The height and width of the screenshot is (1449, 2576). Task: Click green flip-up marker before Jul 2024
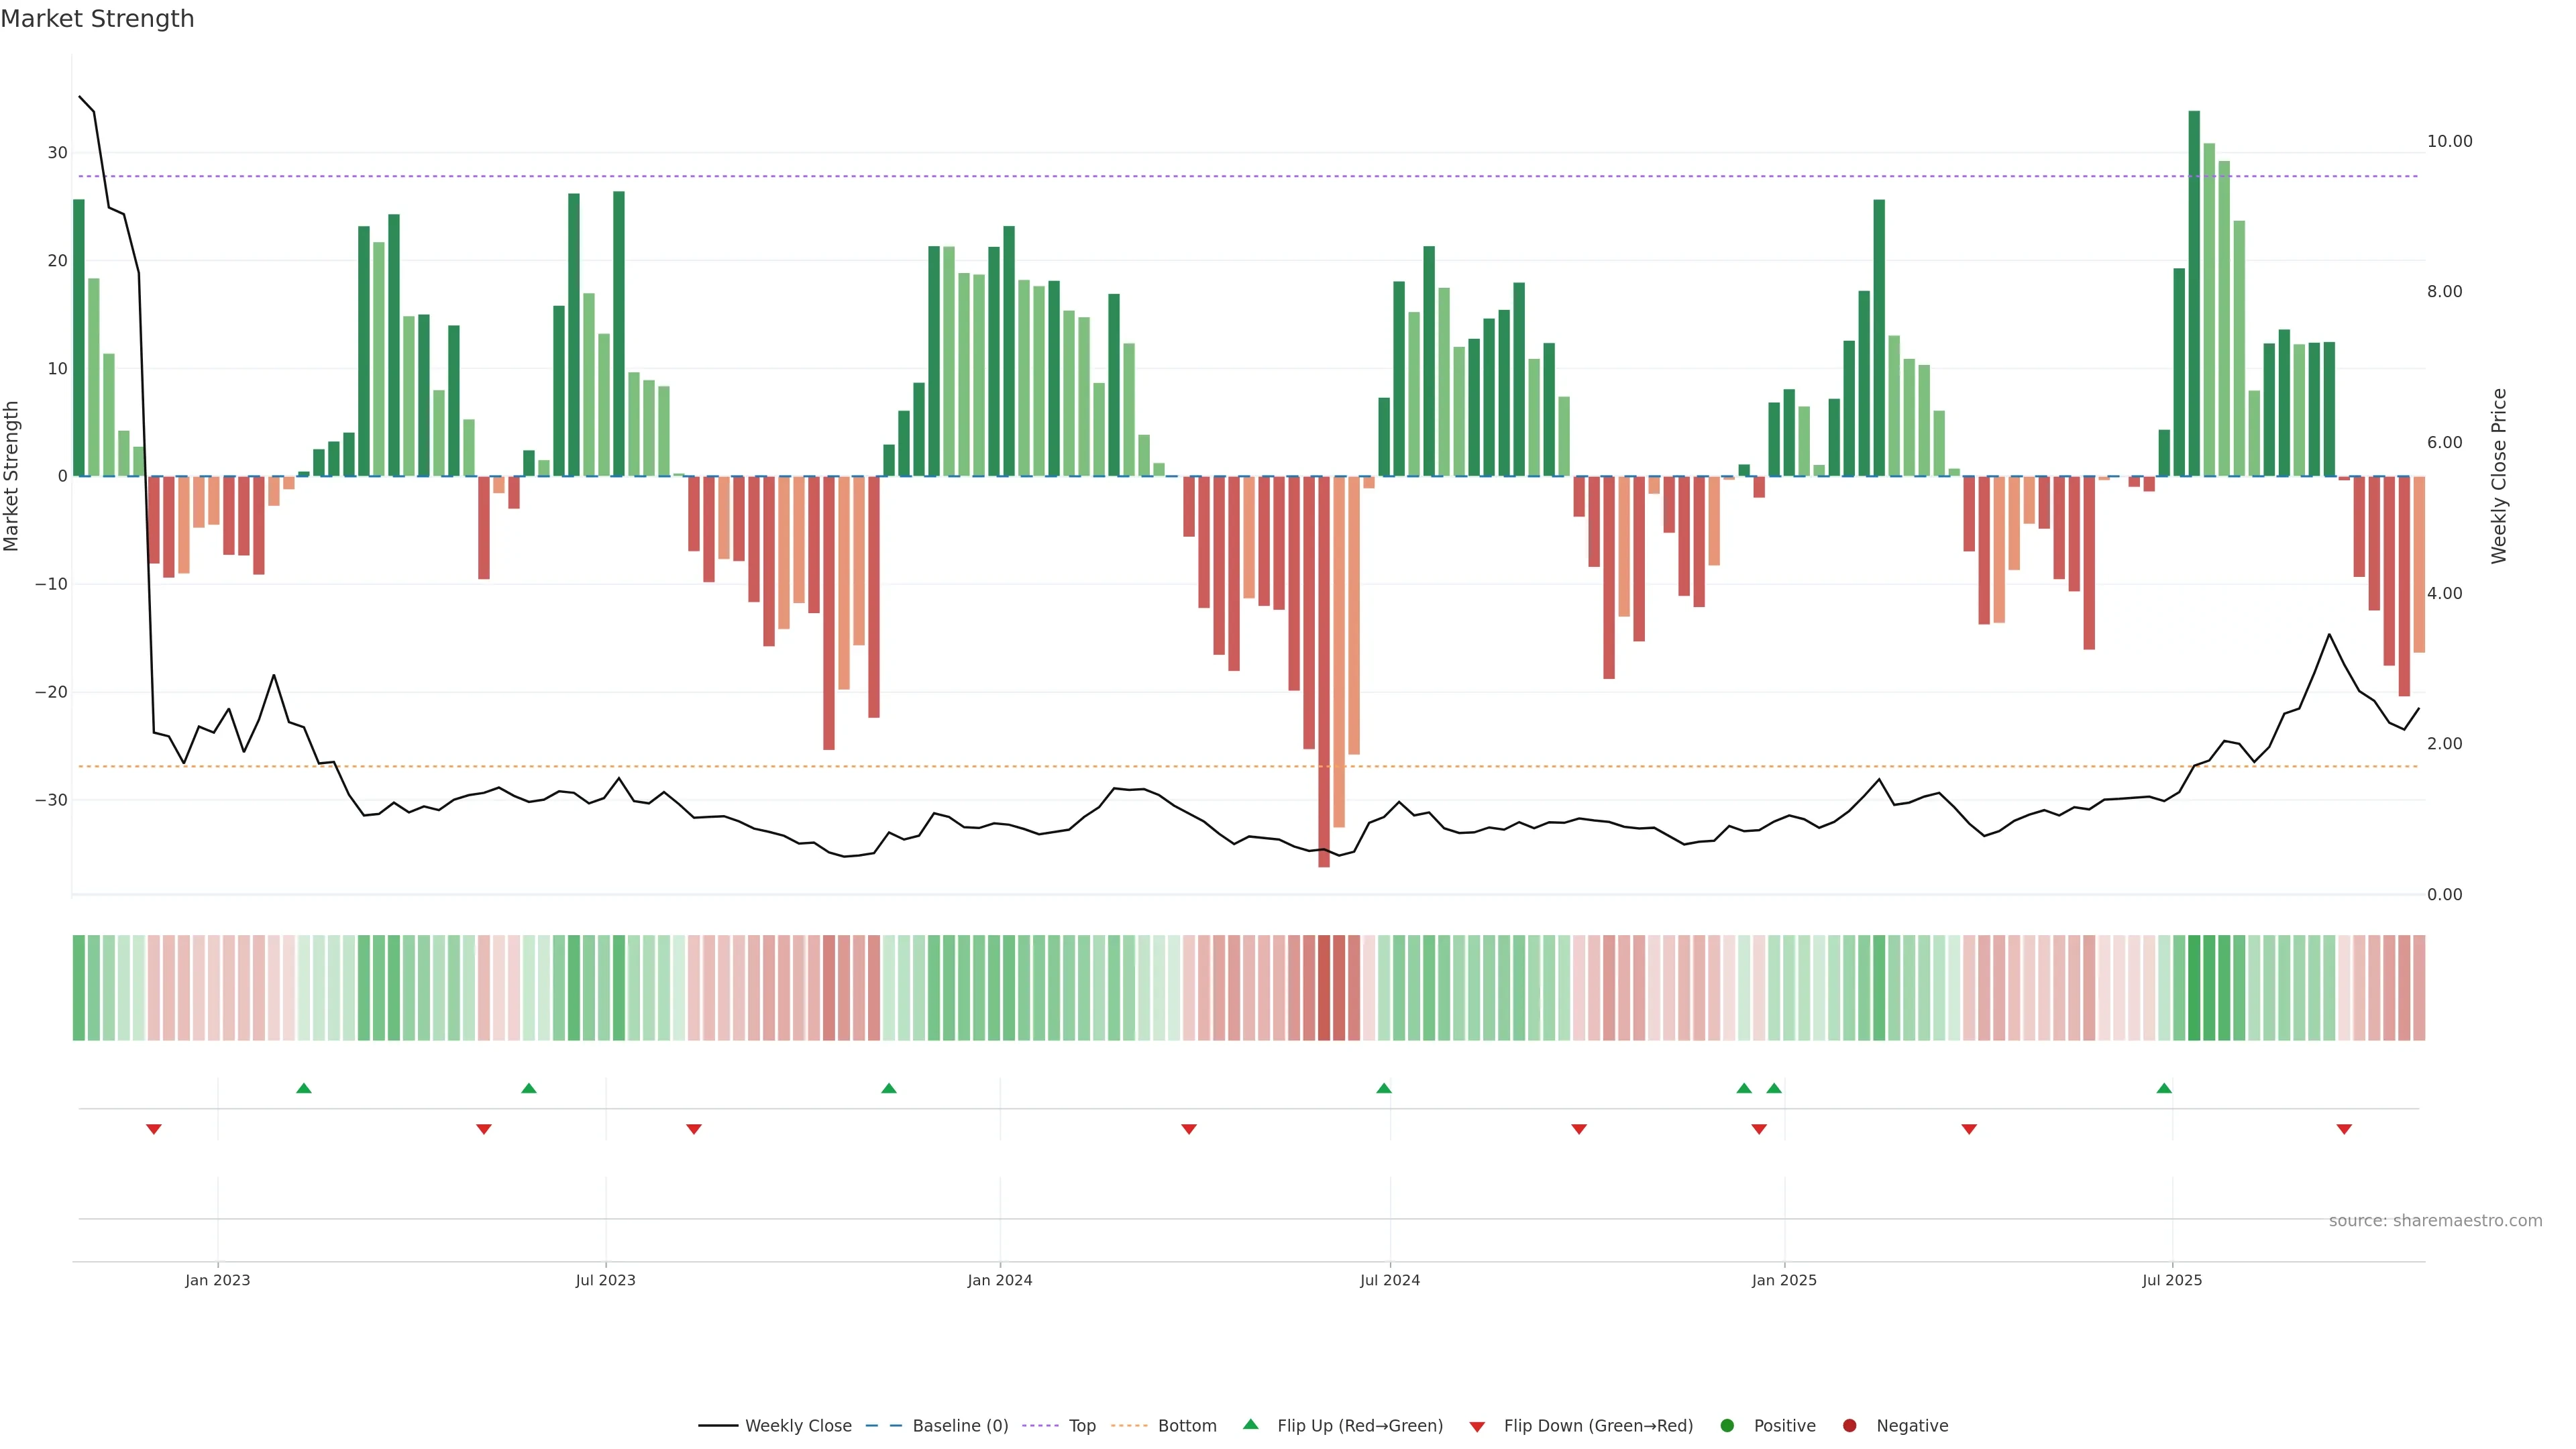tap(1384, 1088)
